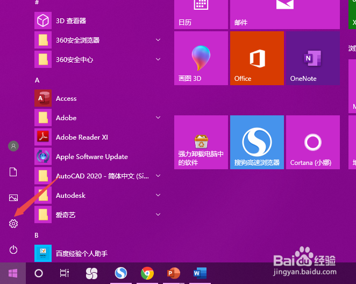Click the user account avatar

(13, 146)
